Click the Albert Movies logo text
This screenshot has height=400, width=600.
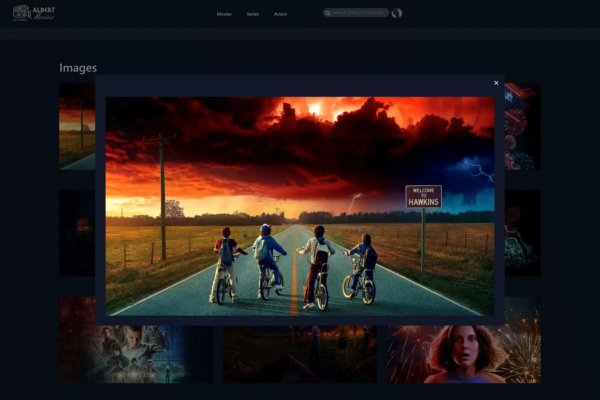coord(44,13)
